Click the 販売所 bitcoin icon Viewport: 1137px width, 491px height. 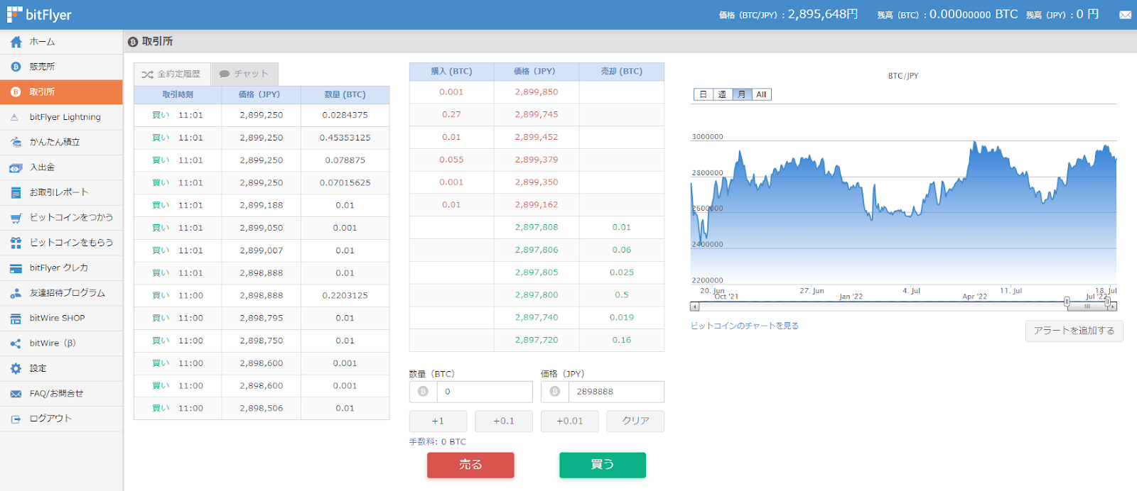pos(16,67)
